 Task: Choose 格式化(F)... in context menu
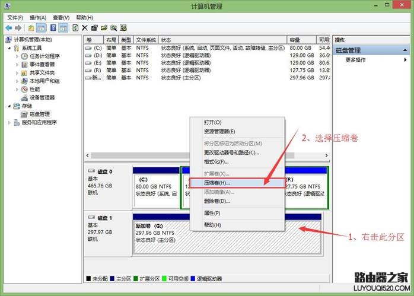coord(237,162)
